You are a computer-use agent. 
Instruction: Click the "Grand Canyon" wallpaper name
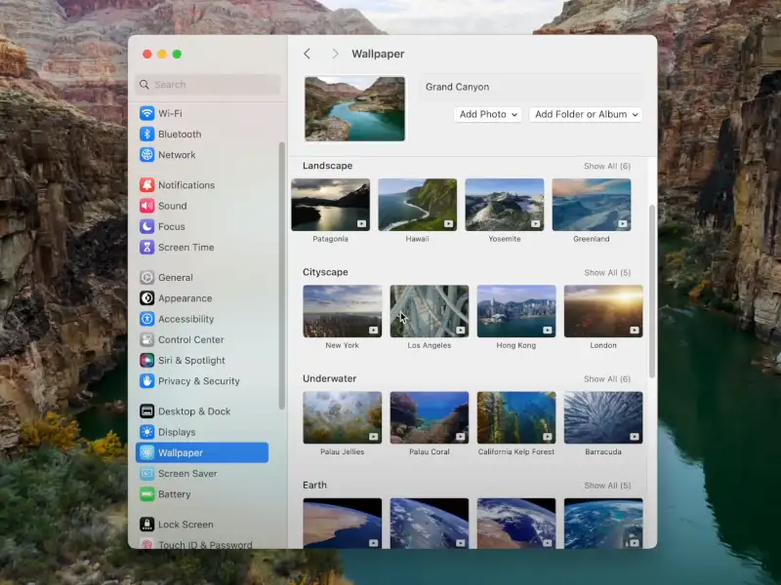457,87
